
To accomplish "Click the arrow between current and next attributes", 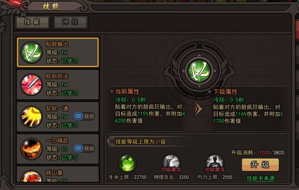I will [198, 109].
